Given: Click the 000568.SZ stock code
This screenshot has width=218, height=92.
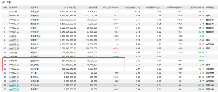Looking at the screenshot, I should [14, 20].
